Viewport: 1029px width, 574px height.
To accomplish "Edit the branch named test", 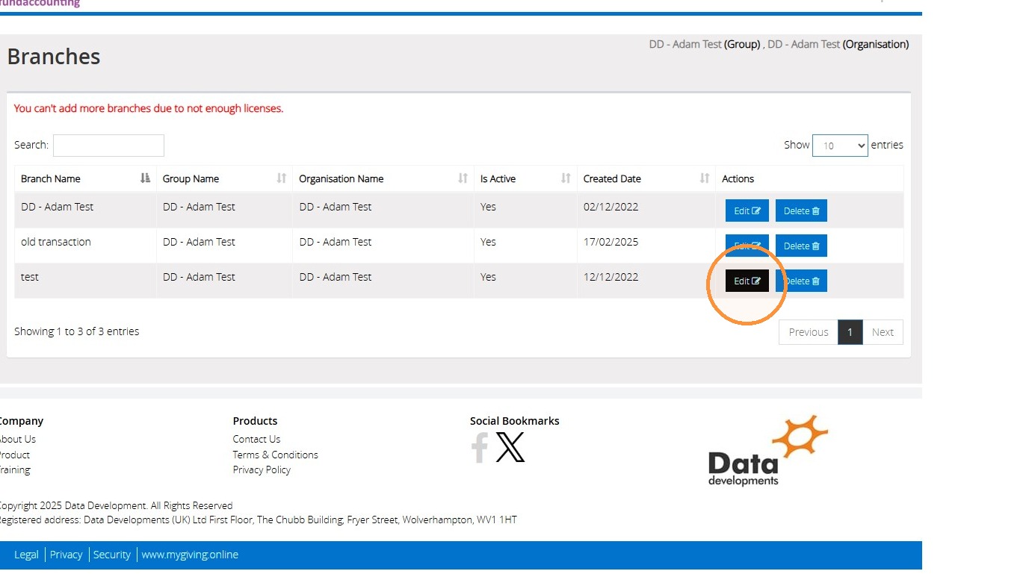I will pyautogui.click(x=747, y=281).
